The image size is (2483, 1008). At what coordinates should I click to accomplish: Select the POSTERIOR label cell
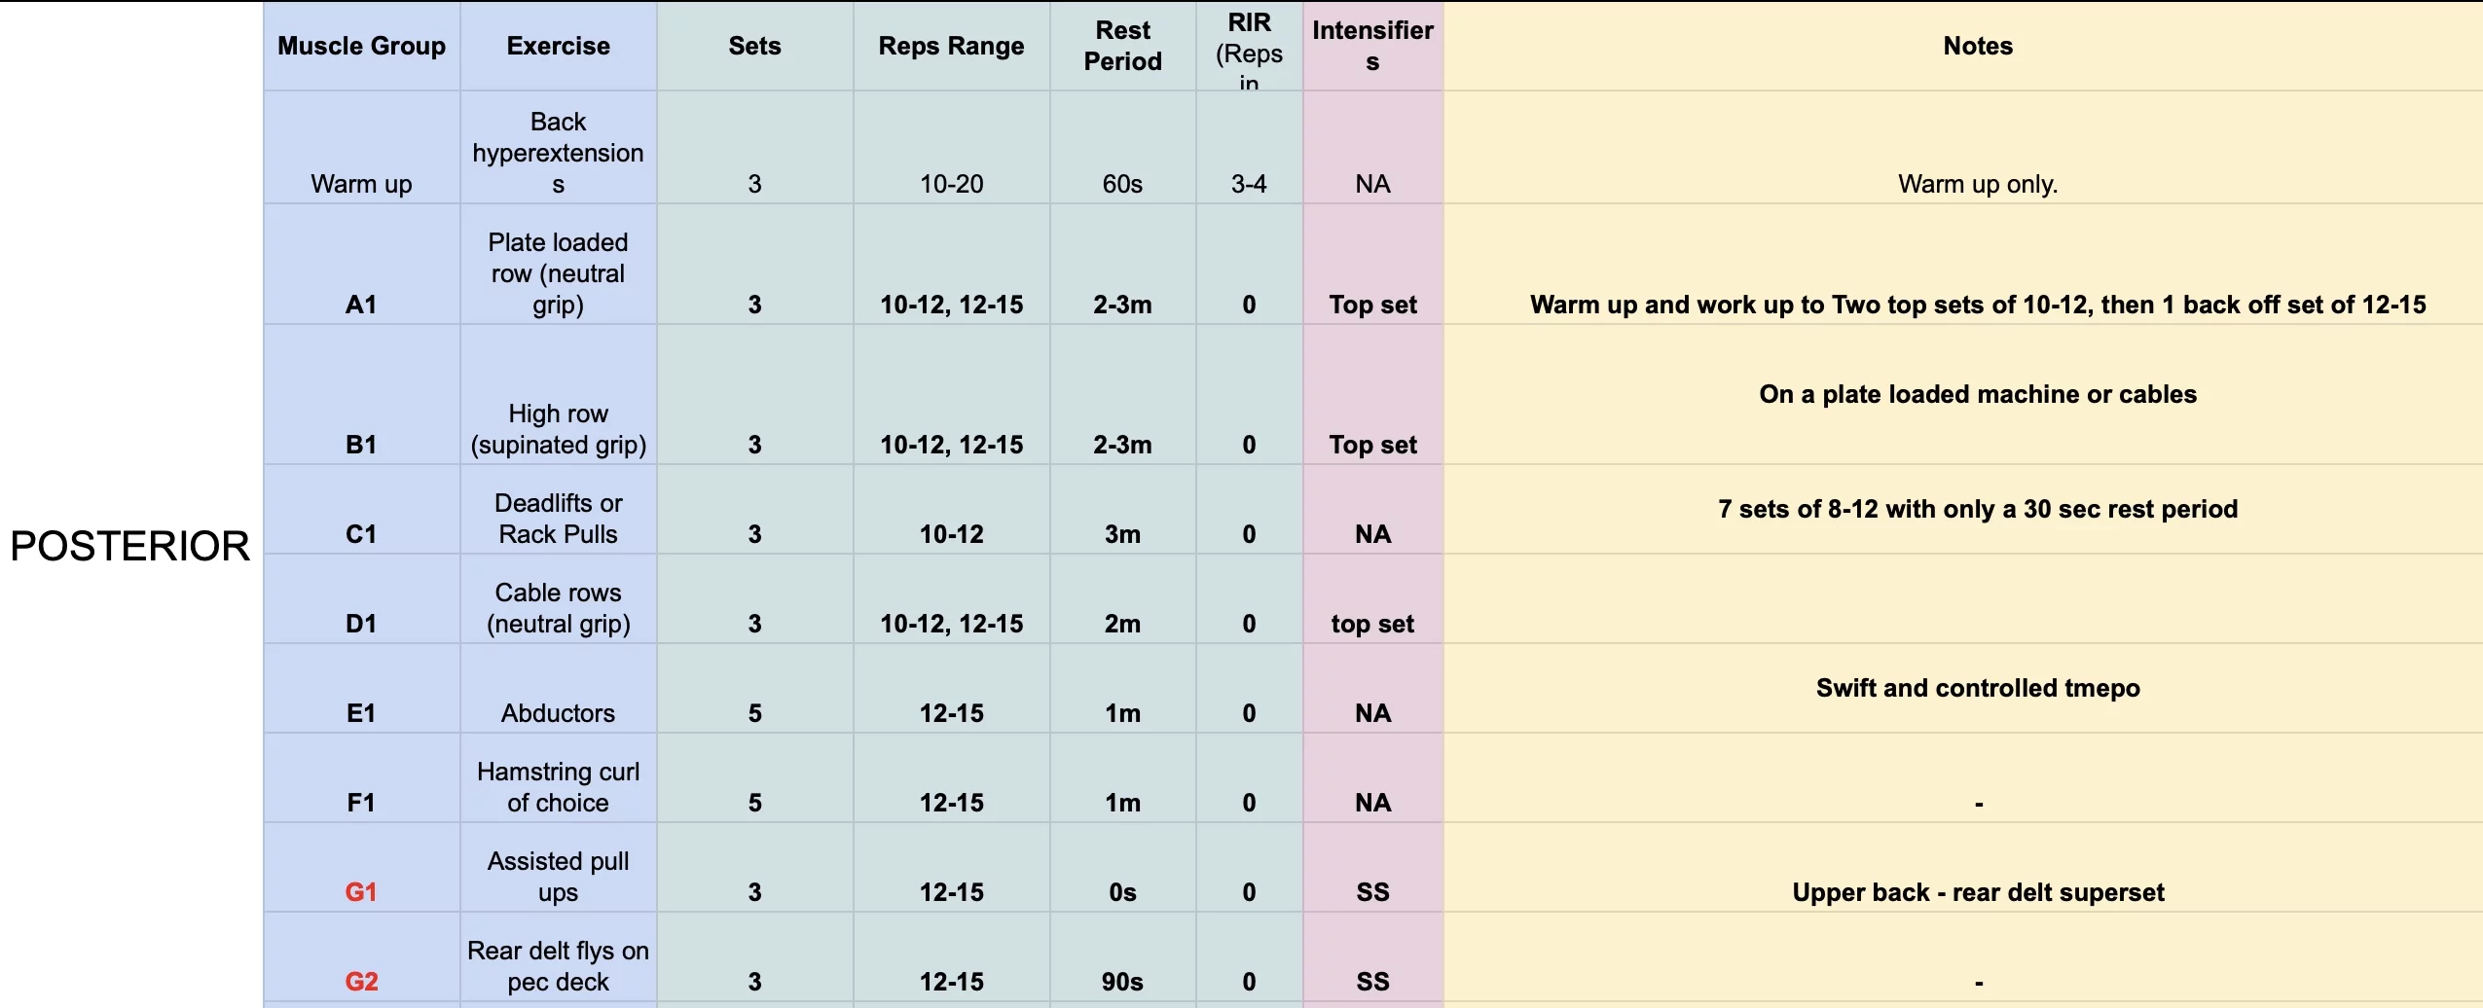(x=130, y=546)
